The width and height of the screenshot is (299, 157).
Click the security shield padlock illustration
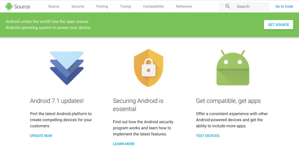(149, 68)
